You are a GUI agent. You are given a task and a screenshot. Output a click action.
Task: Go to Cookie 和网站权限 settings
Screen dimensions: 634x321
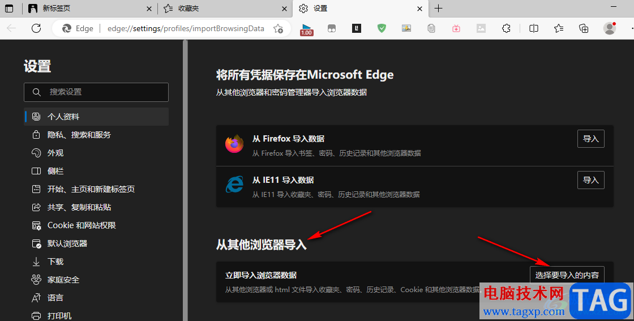[x=96, y=225]
